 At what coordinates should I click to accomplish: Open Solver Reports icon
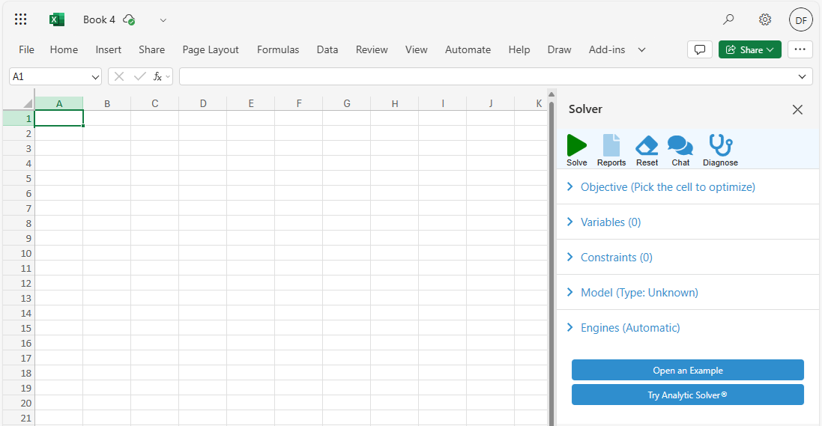coord(611,146)
